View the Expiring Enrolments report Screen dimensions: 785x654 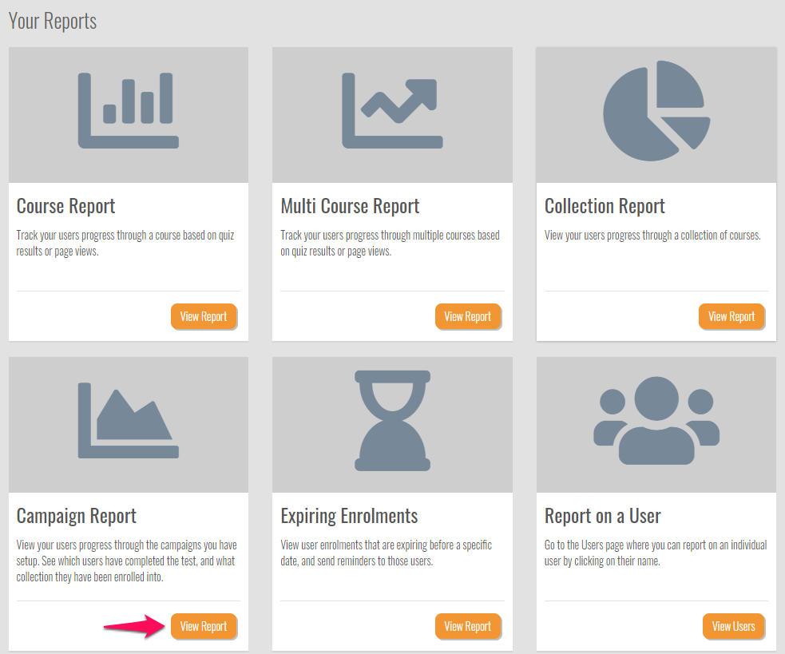pos(468,626)
